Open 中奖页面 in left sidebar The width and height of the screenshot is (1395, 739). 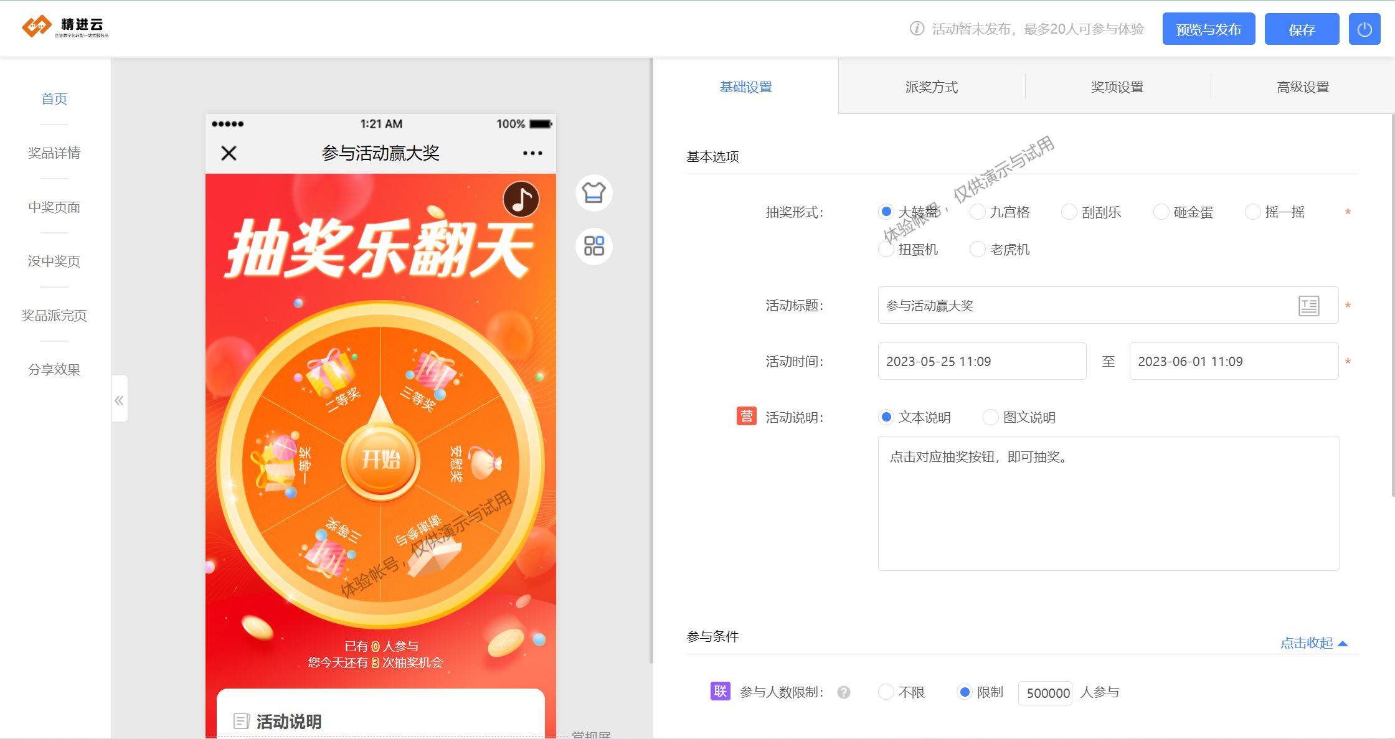coord(54,207)
